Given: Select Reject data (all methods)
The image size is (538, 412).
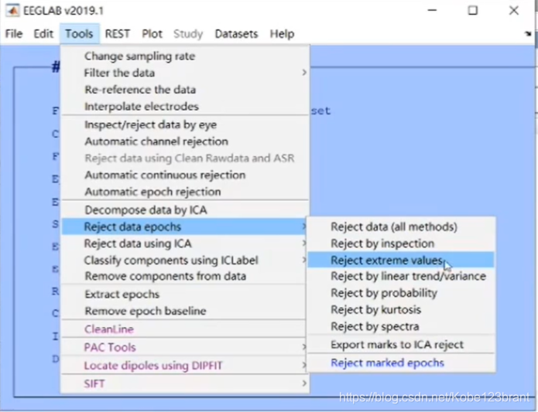Looking at the screenshot, I should click(x=401, y=226).
